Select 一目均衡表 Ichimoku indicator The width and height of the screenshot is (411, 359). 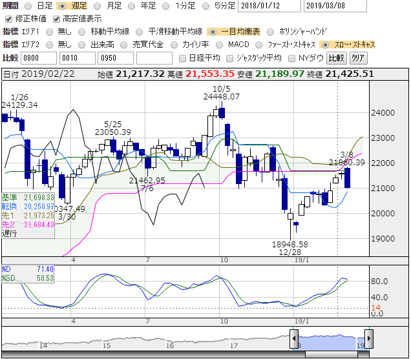click(x=213, y=32)
